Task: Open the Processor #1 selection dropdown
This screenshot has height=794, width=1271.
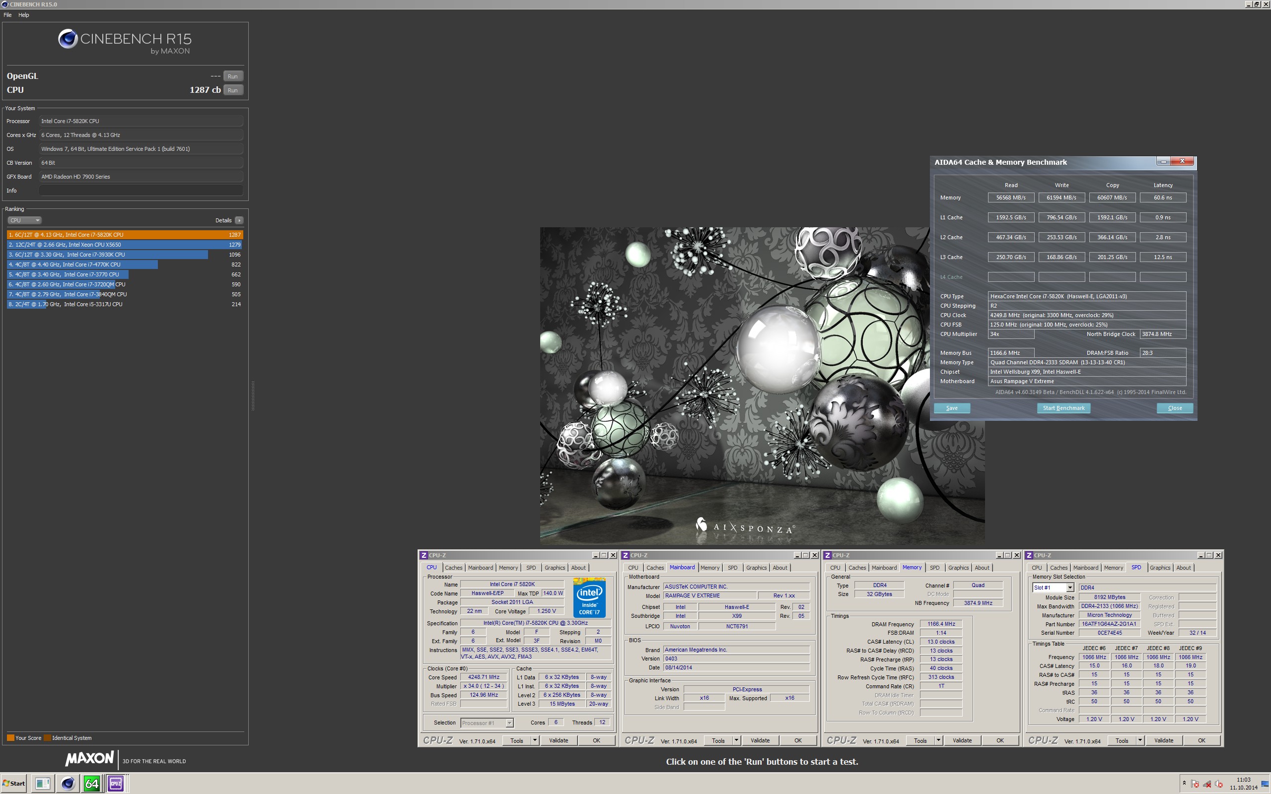Action: 487,723
